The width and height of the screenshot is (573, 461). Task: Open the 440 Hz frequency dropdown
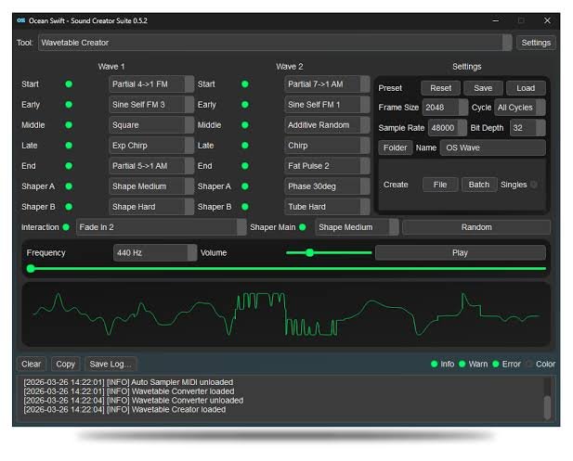coord(155,253)
